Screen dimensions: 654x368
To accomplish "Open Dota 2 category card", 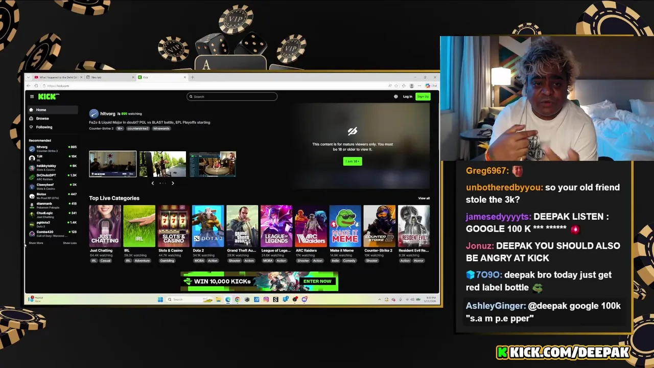I will point(208,226).
